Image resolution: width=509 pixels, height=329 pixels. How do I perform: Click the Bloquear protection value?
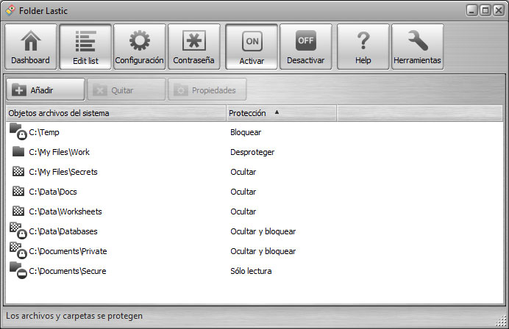[246, 132]
